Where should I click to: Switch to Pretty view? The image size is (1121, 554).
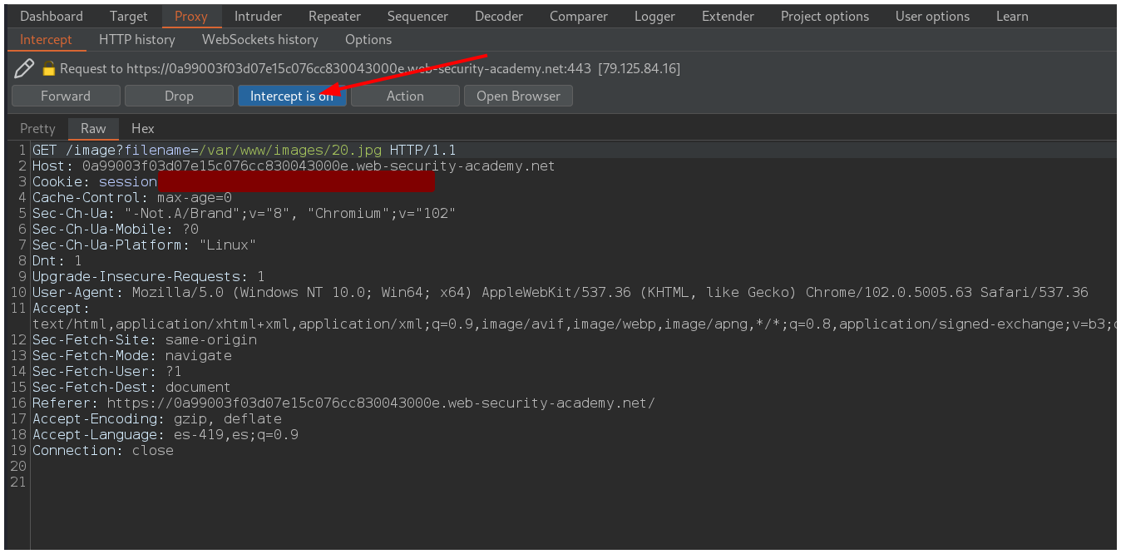[37, 128]
